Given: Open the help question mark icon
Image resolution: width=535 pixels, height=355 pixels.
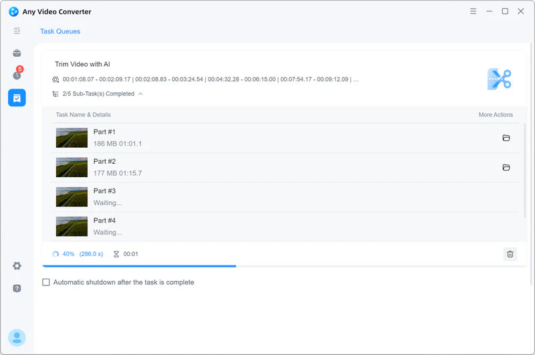Looking at the screenshot, I should point(17,289).
